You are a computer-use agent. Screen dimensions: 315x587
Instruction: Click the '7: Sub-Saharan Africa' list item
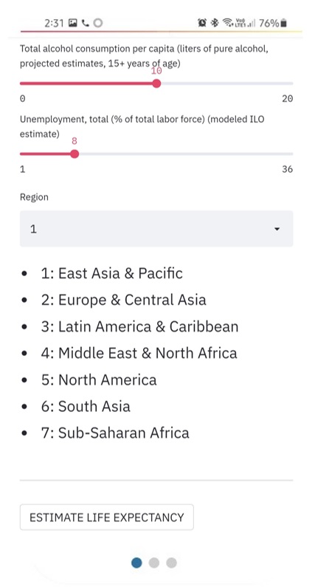(x=115, y=433)
